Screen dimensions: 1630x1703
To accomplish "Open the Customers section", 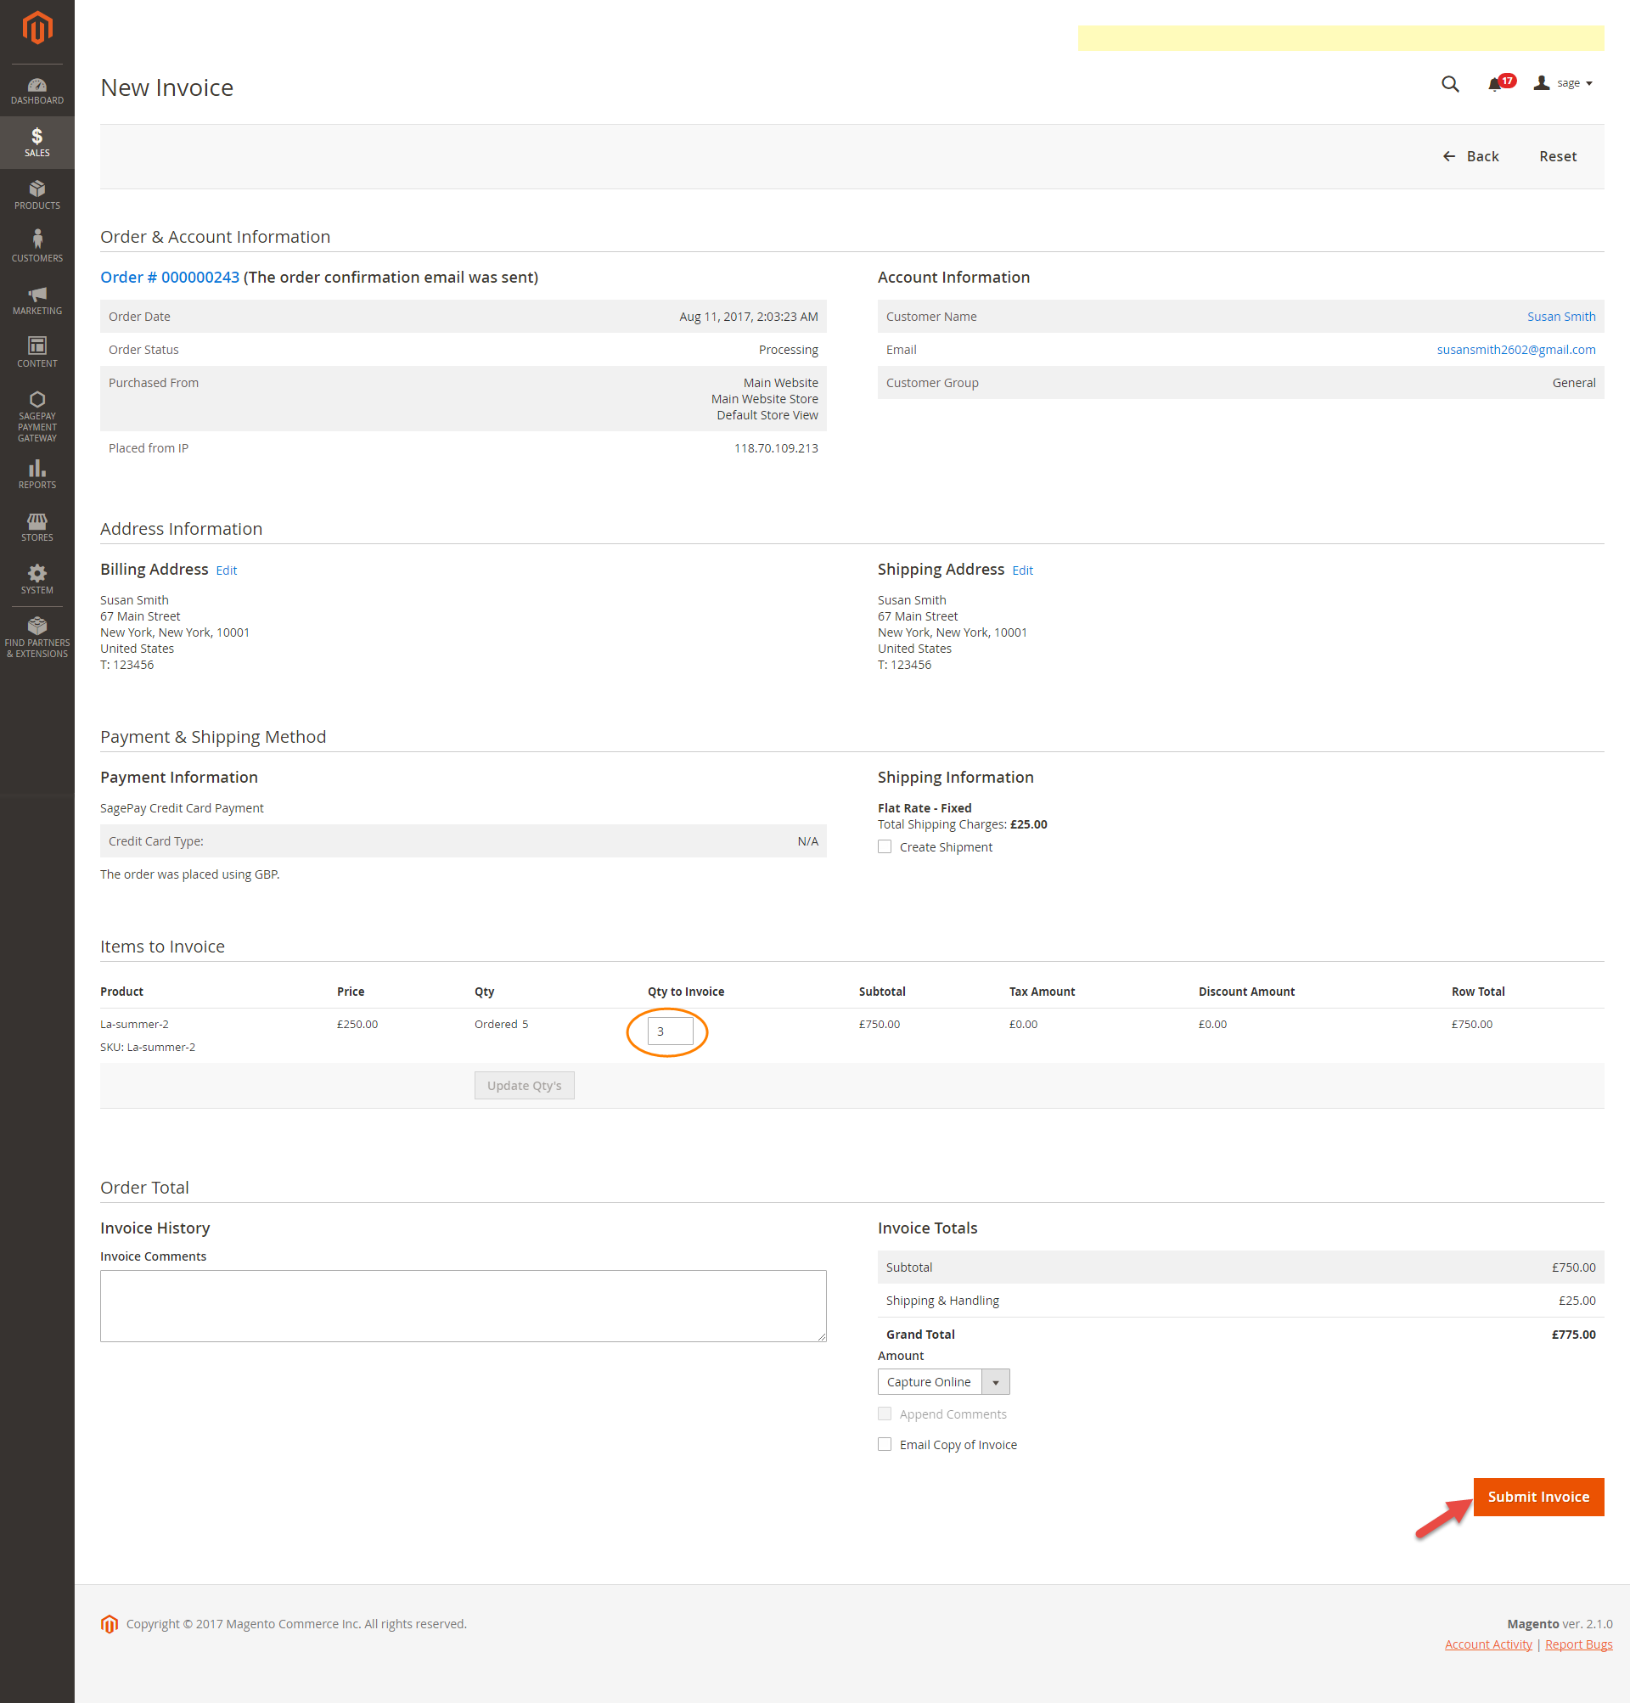I will pyautogui.click(x=37, y=245).
